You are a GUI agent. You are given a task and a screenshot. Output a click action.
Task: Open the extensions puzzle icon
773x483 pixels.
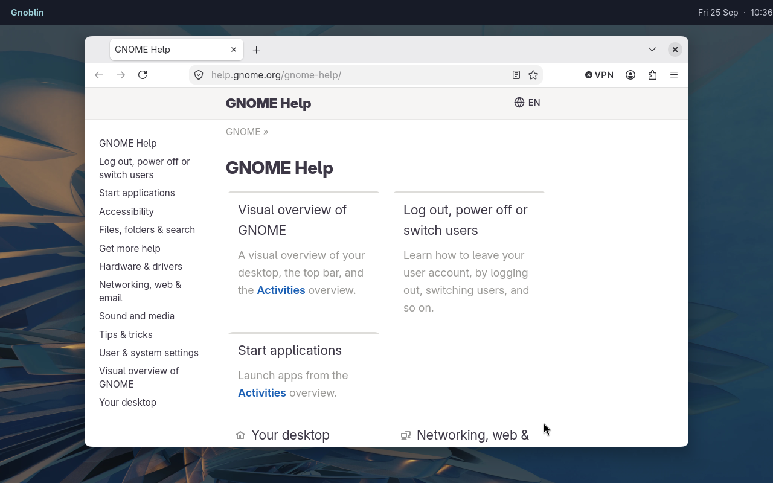(x=652, y=75)
